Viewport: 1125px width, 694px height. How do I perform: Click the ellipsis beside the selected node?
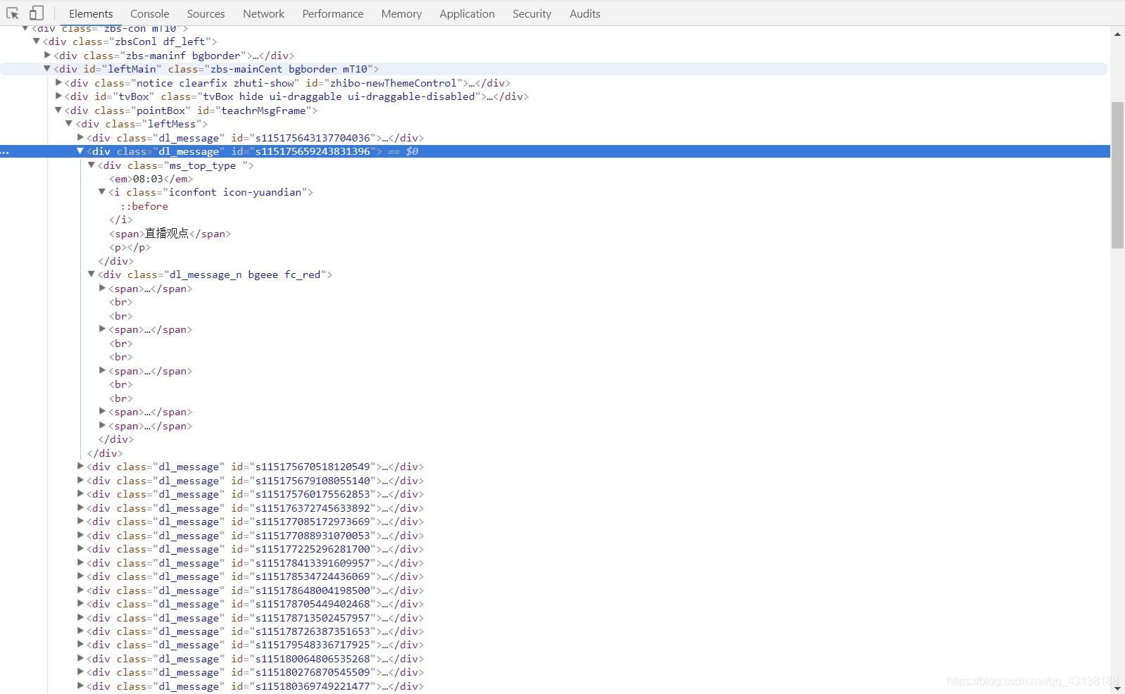(x=5, y=151)
